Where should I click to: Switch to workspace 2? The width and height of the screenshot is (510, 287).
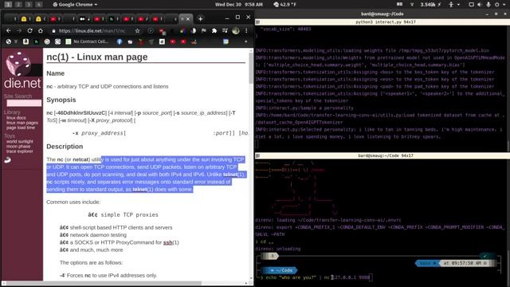[18, 4]
